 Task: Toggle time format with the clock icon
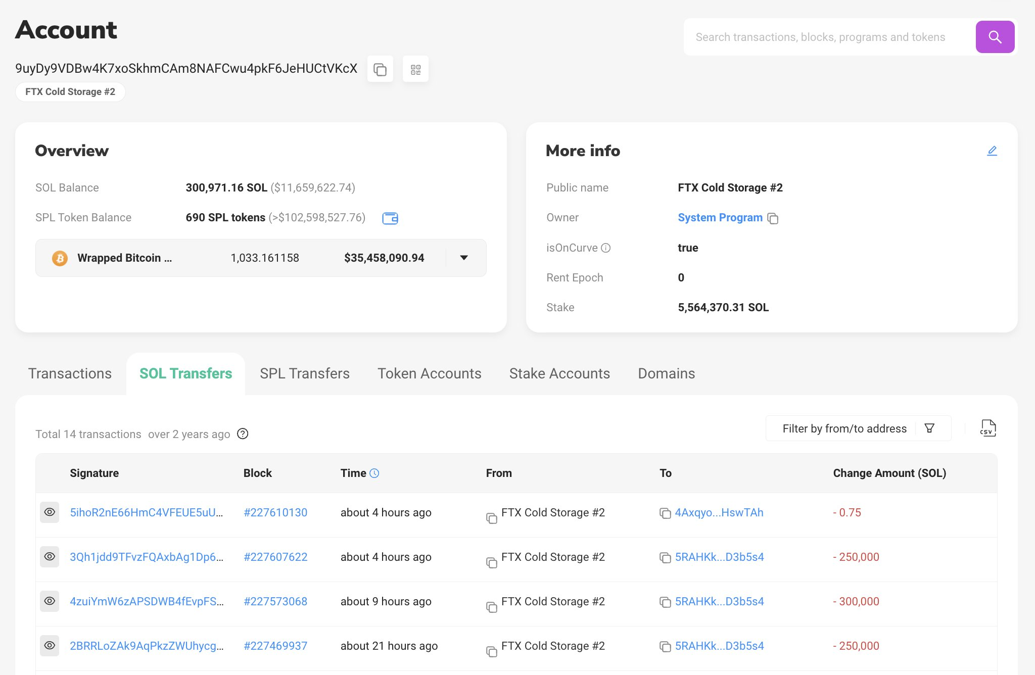pos(374,473)
